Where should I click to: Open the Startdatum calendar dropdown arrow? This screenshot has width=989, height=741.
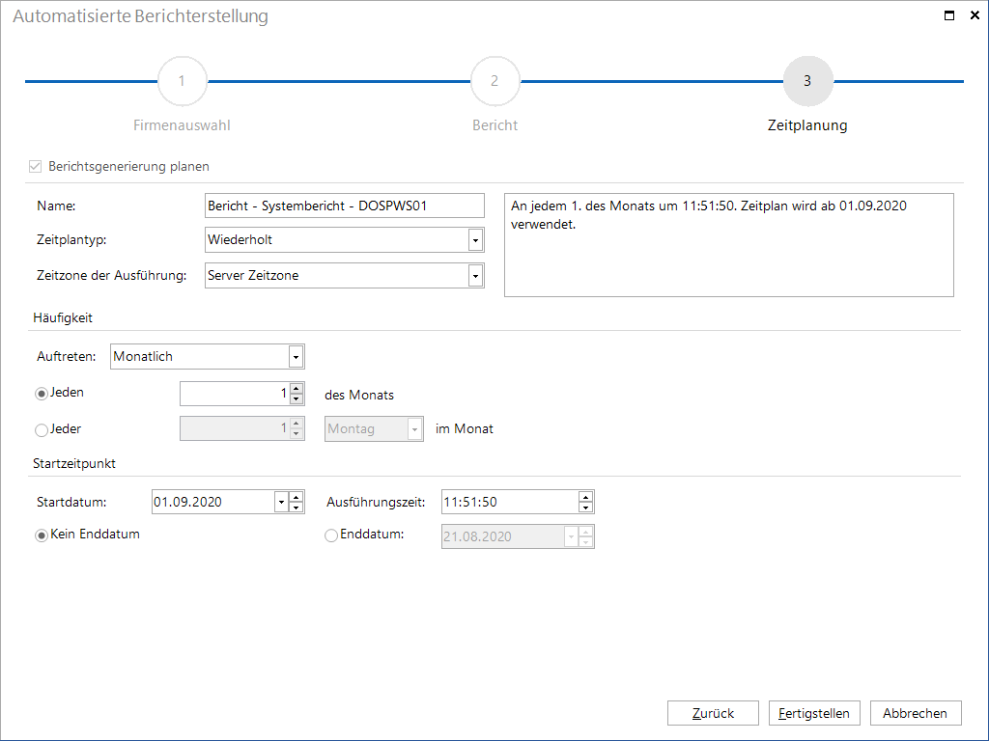click(281, 502)
